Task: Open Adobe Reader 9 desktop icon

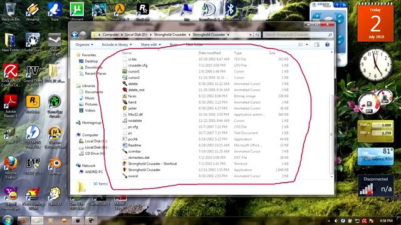Action: 11,106
